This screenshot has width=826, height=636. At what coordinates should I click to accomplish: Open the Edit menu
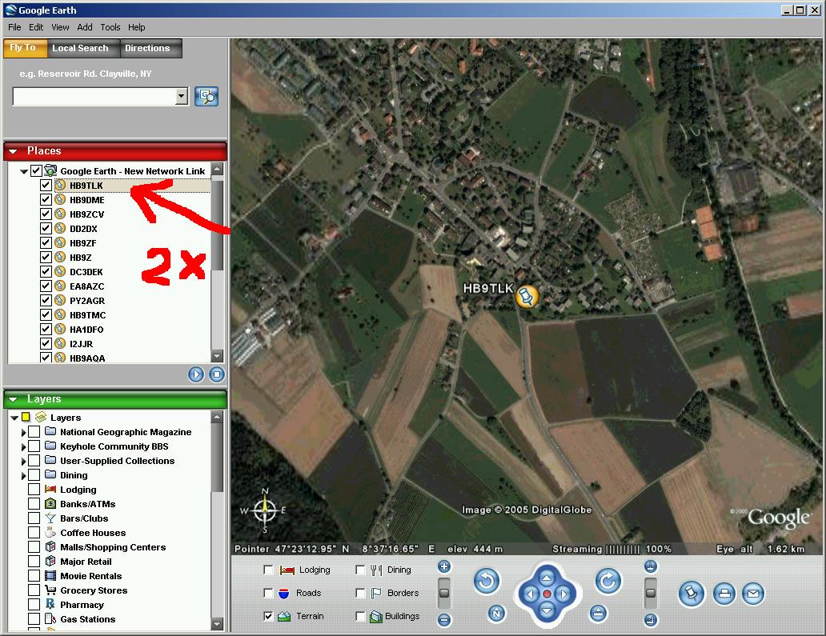36,27
